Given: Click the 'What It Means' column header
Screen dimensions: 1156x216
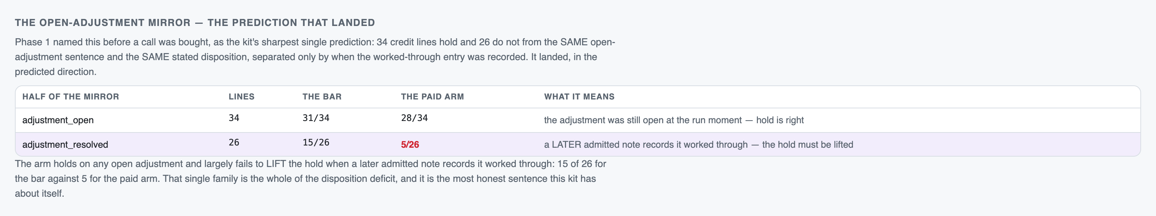Looking at the screenshot, I should point(579,96).
